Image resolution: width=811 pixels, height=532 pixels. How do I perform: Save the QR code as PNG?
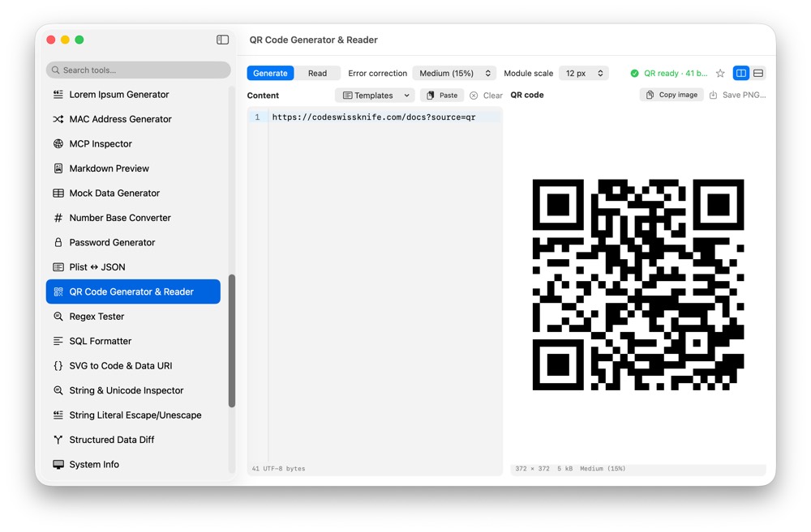[x=737, y=95]
